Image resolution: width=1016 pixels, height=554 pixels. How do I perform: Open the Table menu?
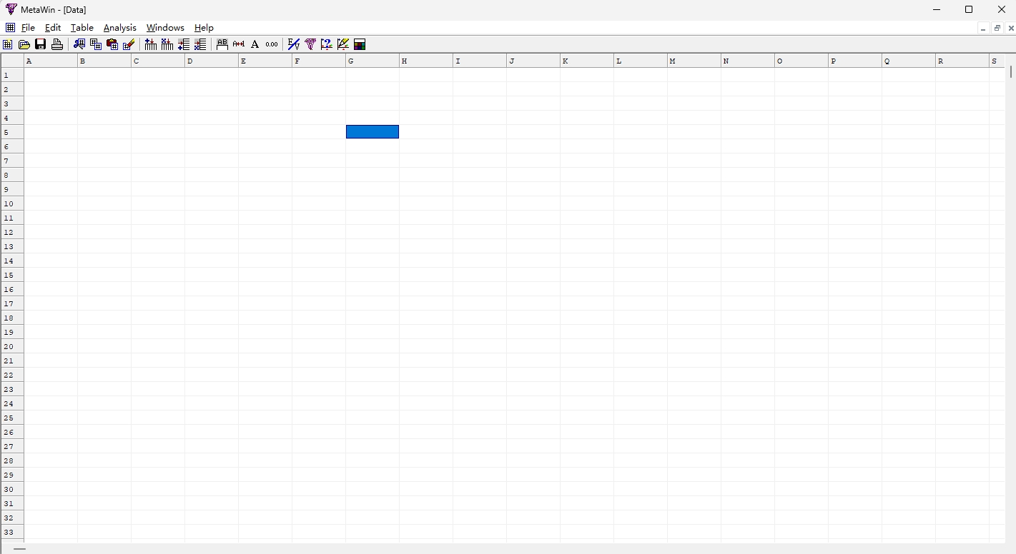(x=82, y=28)
